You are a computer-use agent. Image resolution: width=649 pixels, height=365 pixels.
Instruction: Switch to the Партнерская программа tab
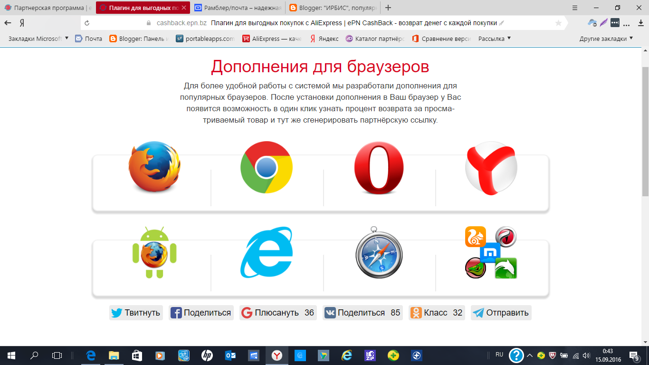pyautogui.click(x=48, y=8)
